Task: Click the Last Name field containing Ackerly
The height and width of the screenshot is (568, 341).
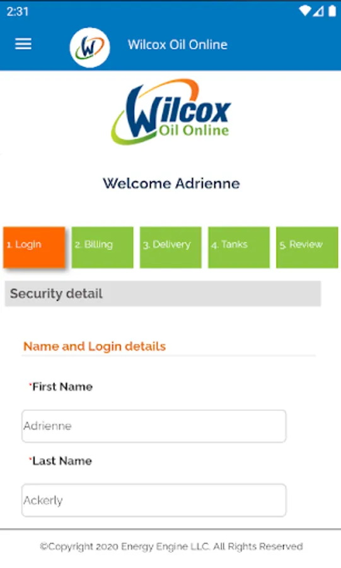Action: 154,500
